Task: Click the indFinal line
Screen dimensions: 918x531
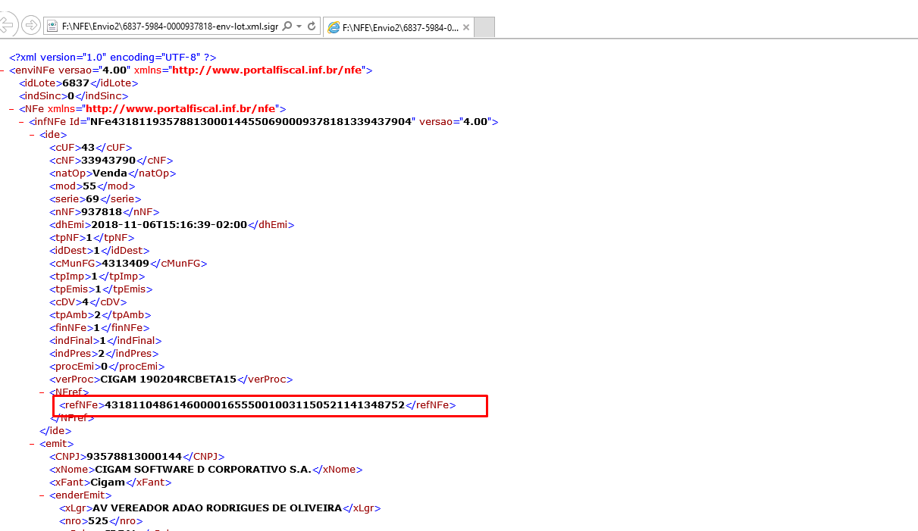Action: point(105,341)
